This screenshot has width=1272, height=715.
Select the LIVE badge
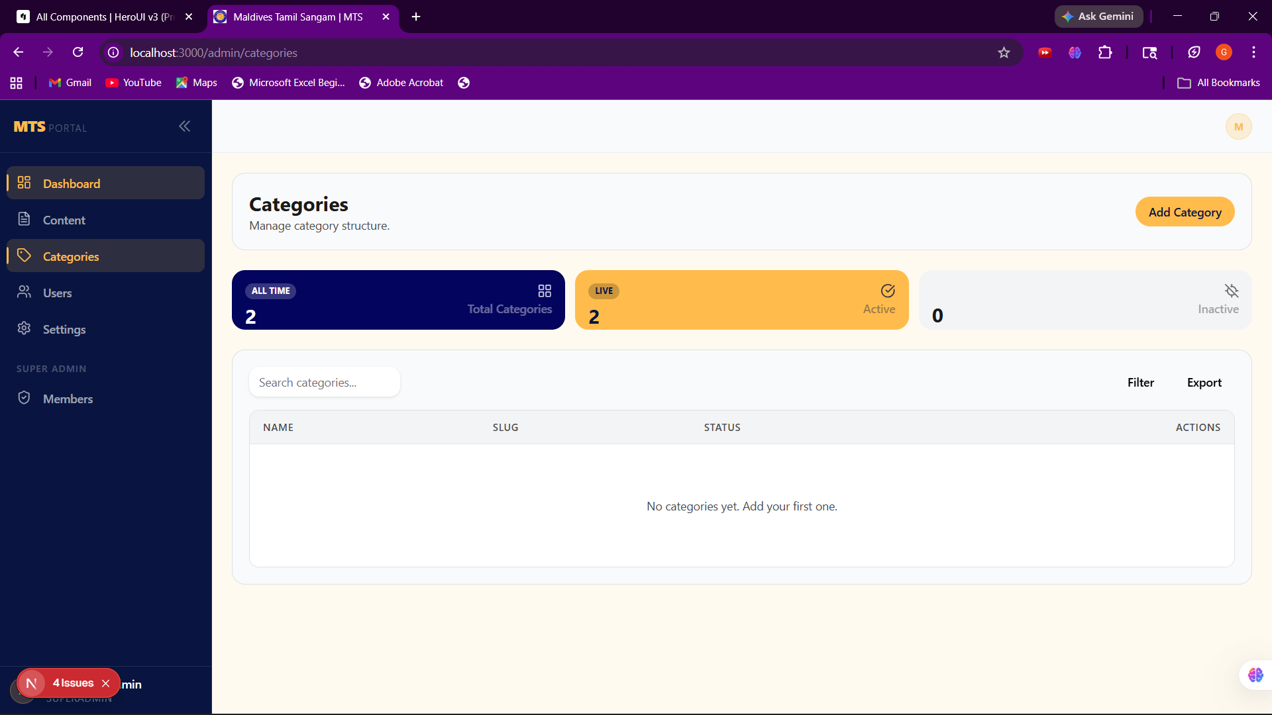(x=604, y=291)
